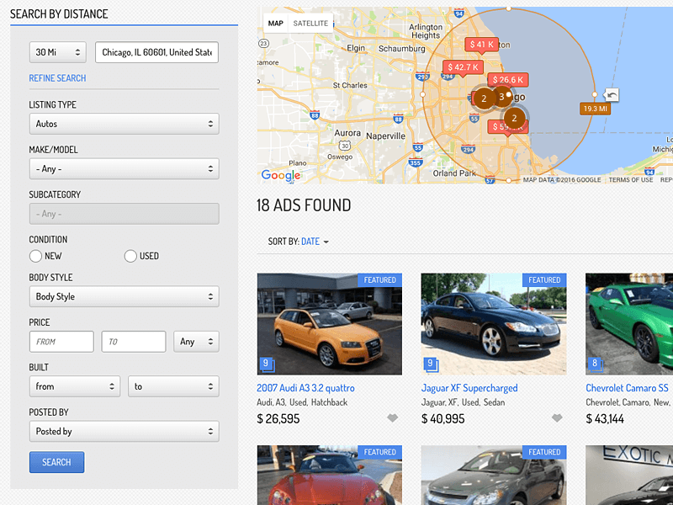The height and width of the screenshot is (505, 673).
Task: Click the 18 ADS FOUND heading
Action: coord(304,205)
